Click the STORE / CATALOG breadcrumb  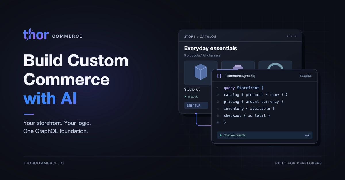tap(200, 37)
